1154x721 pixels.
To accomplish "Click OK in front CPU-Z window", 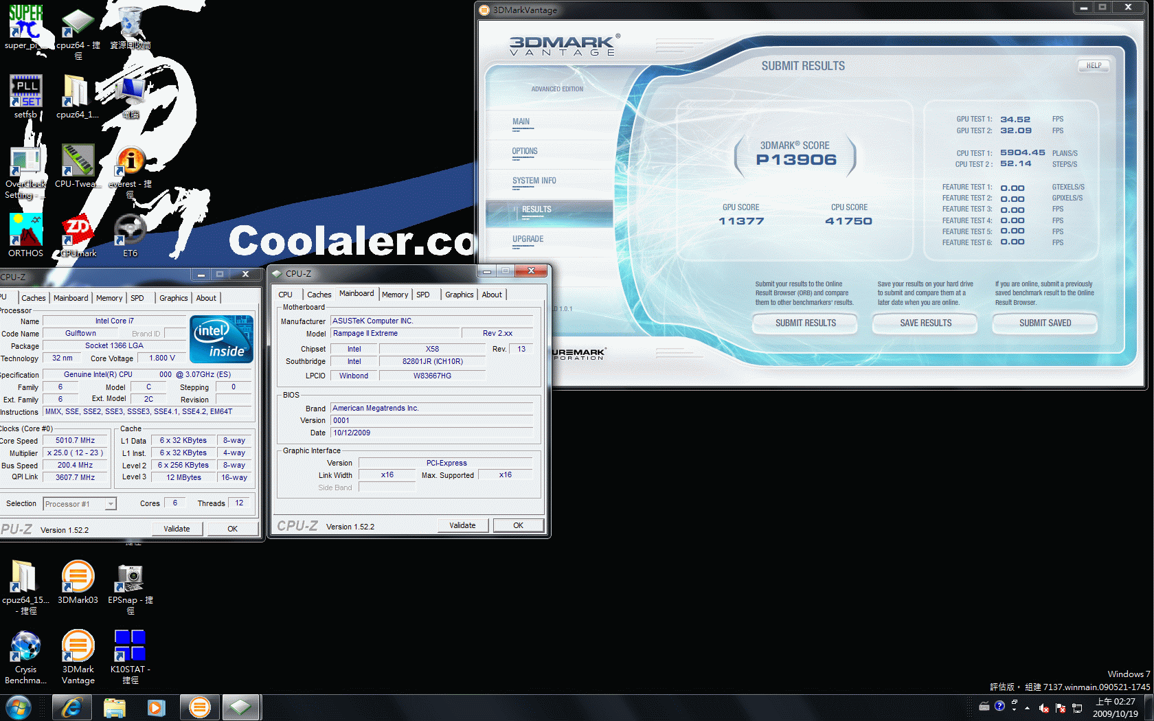I will coord(519,525).
